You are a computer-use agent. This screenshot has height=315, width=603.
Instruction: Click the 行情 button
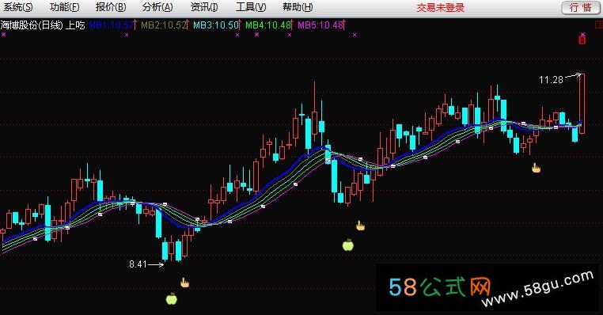coord(580,7)
